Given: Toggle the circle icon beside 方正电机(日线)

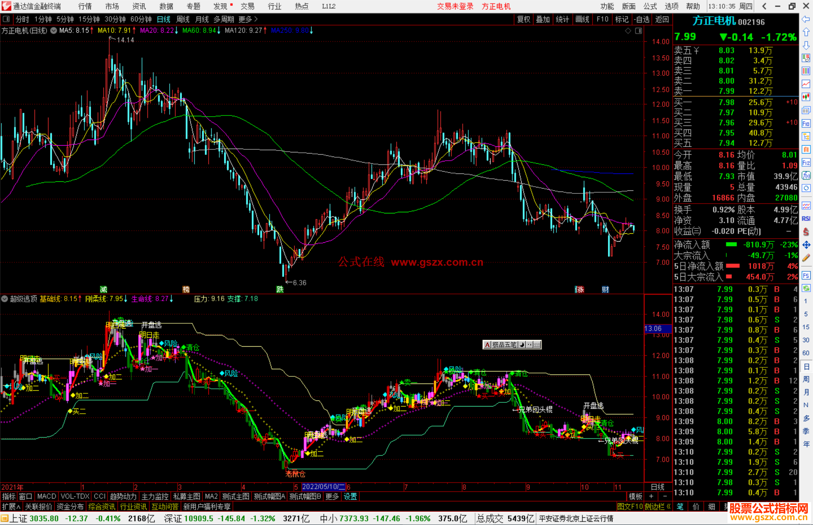Looking at the screenshot, I should tap(54, 30).
